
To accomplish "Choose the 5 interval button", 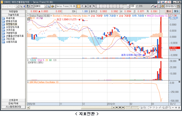I will 105,6.
